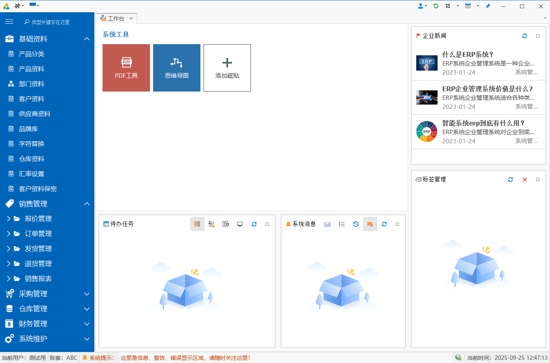
Task: Open the hamburger menu above the sidebar search
Action: (9, 22)
